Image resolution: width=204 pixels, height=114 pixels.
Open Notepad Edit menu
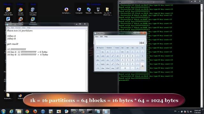(12, 28)
